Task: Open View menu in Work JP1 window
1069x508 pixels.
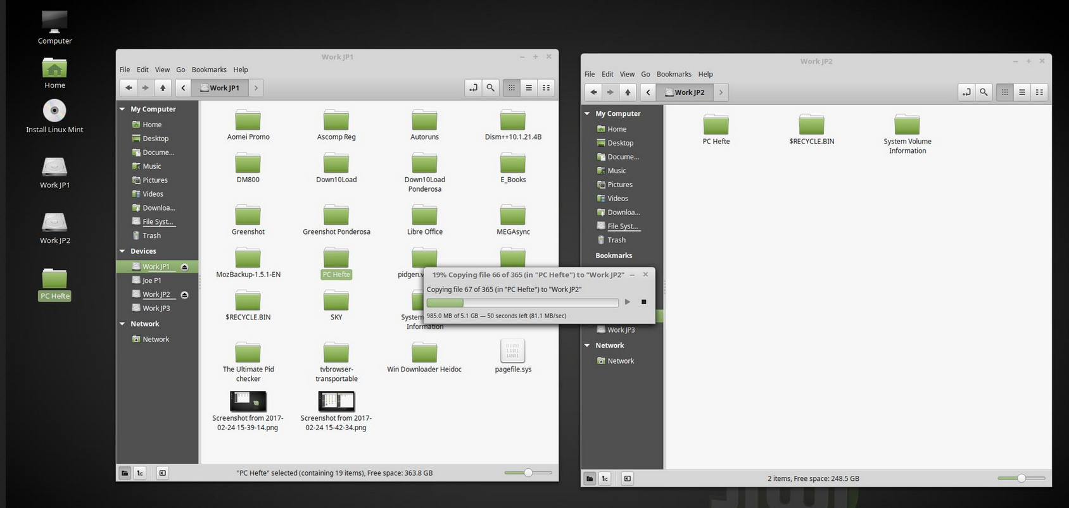Action: (162, 70)
